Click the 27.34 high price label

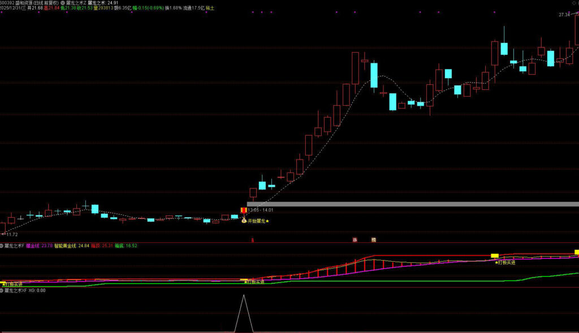(564, 15)
